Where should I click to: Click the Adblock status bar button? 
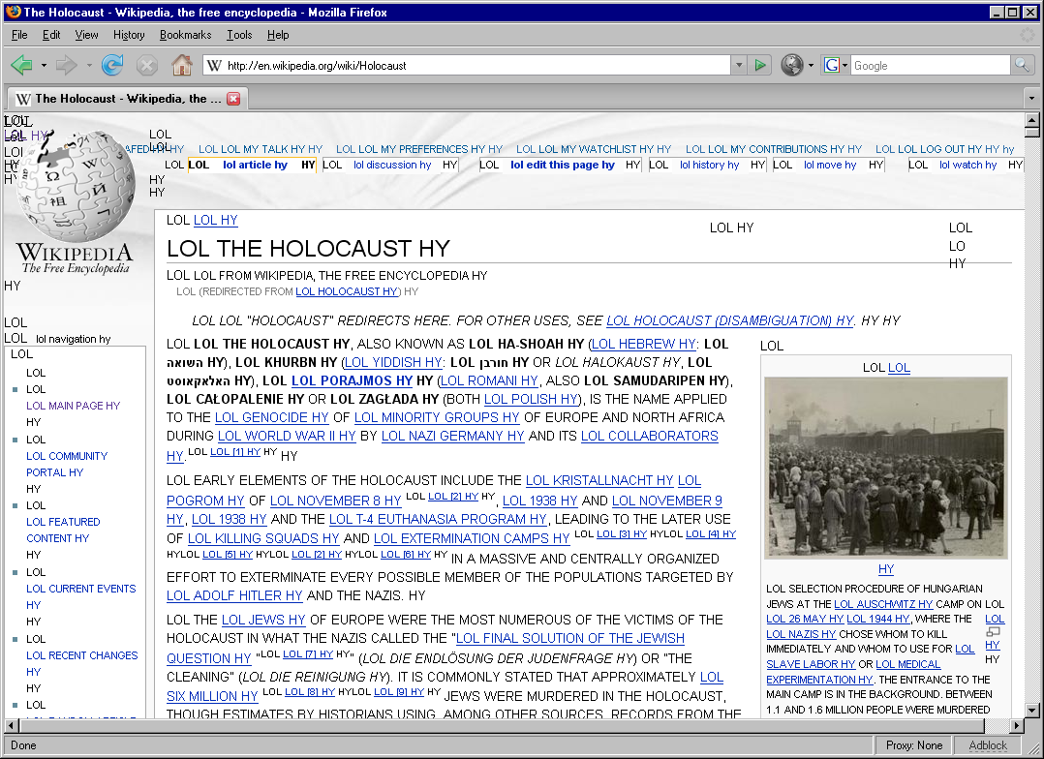(x=988, y=745)
